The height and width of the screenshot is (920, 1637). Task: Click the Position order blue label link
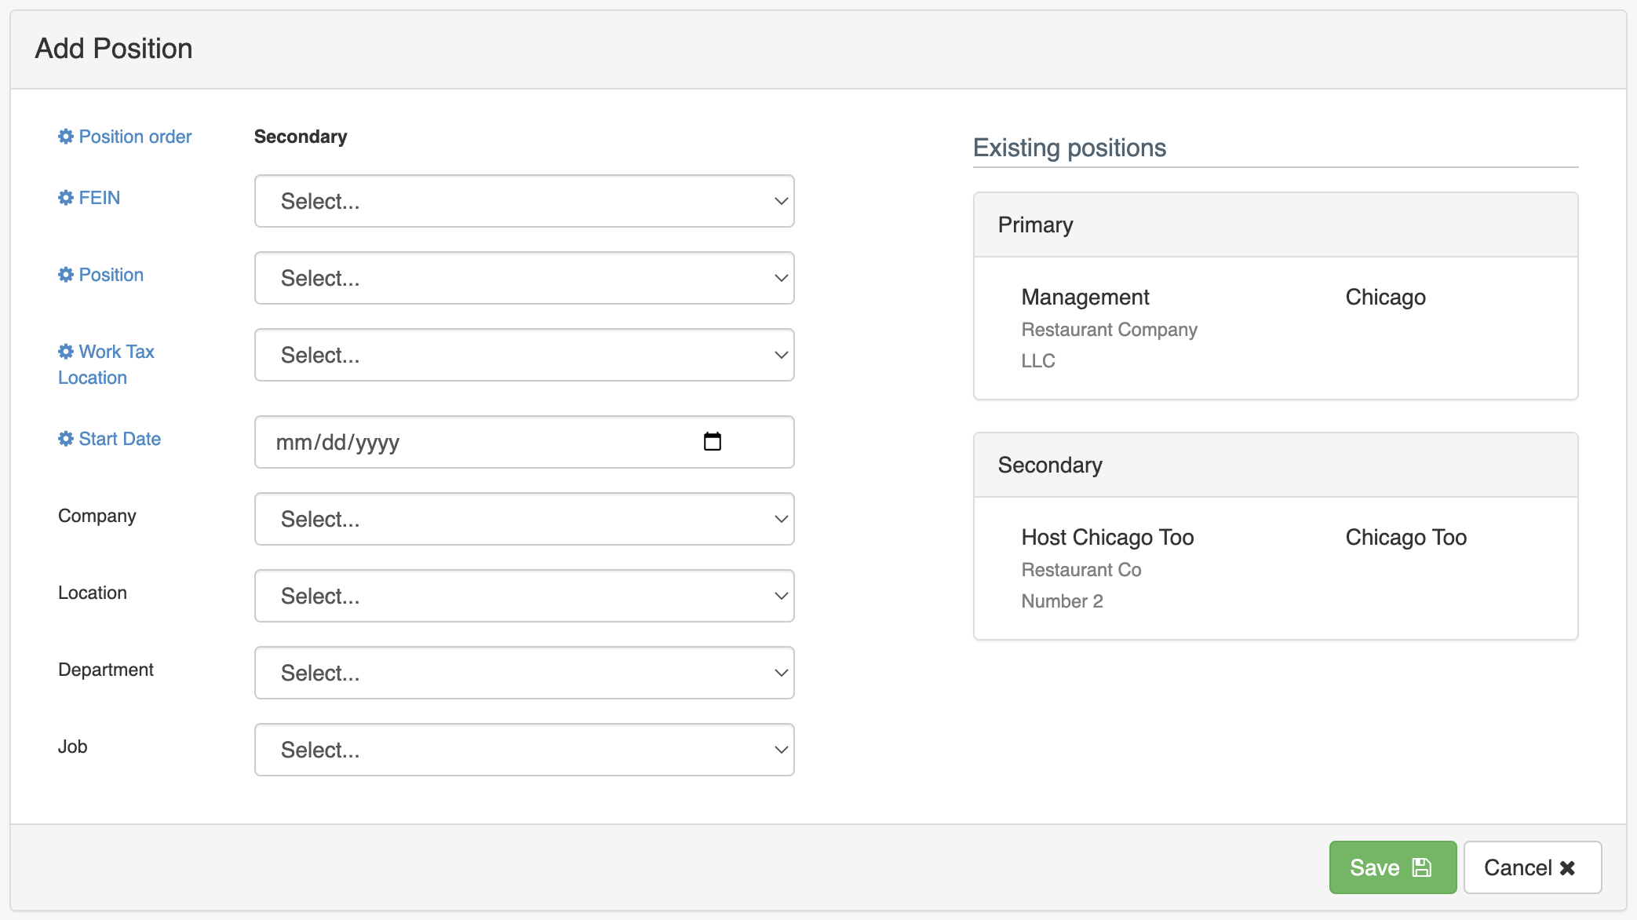click(134, 136)
